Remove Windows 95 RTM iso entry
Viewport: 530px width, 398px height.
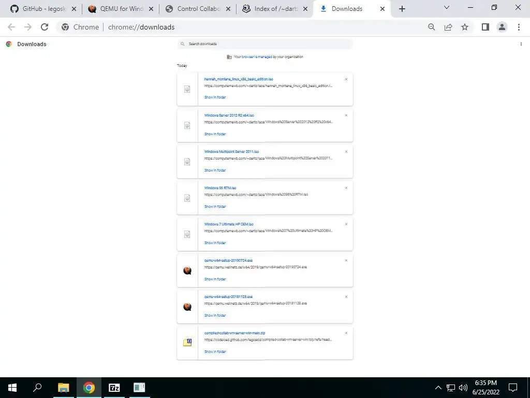(x=346, y=188)
